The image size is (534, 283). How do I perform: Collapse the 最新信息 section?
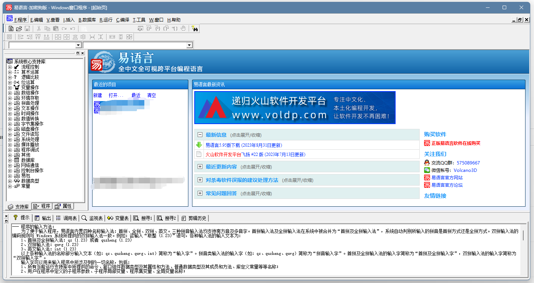coord(200,135)
